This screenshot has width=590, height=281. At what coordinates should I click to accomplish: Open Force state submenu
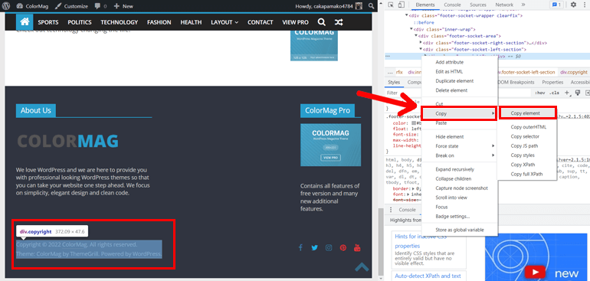pyautogui.click(x=460, y=146)
